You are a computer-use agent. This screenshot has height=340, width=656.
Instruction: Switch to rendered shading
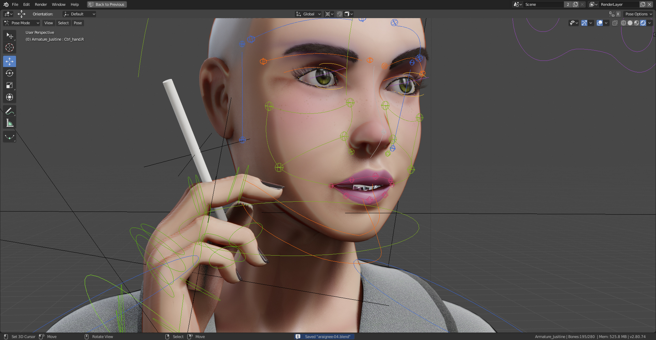643,23
